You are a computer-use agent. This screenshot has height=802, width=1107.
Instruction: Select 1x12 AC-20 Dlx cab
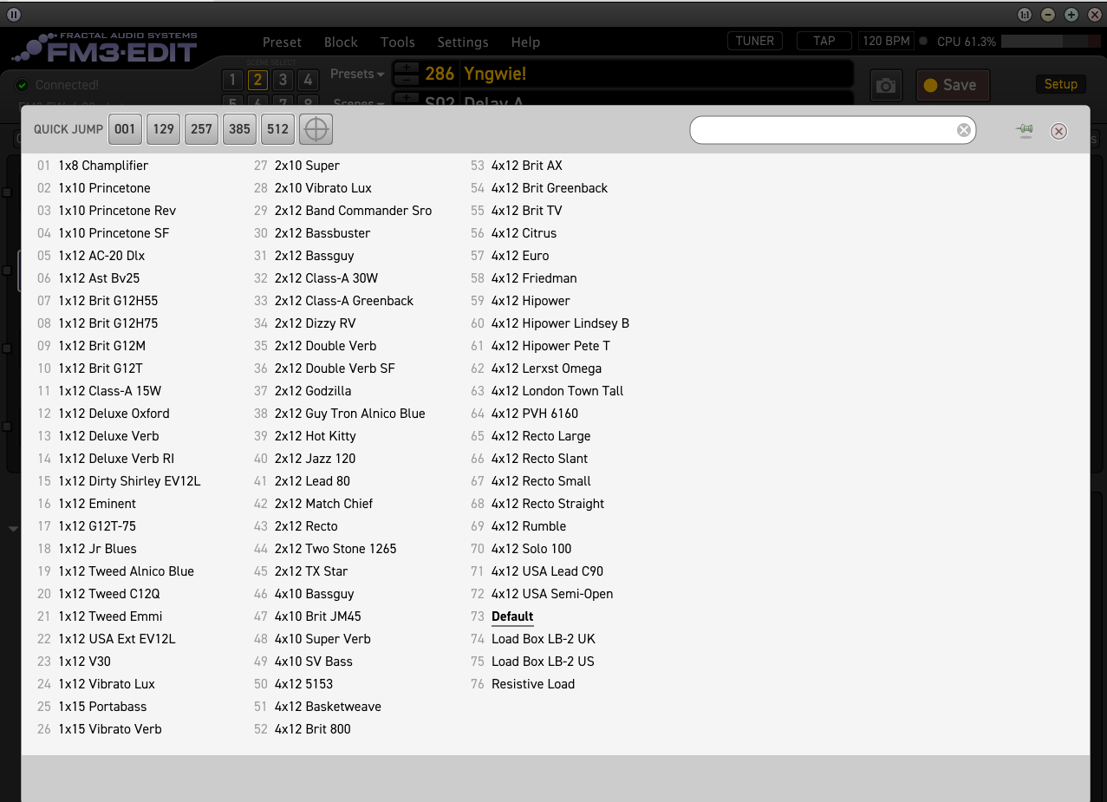[x=101, y=256]
